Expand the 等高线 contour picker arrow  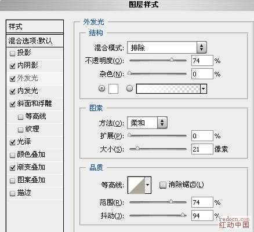148,185
